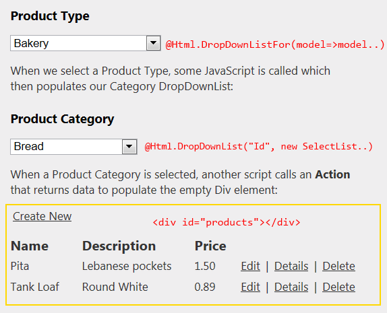Image resolution: width=387 pixels, height=313 pixels.
Task: Click the red div id products annotation
Action: tap(227, 222)
